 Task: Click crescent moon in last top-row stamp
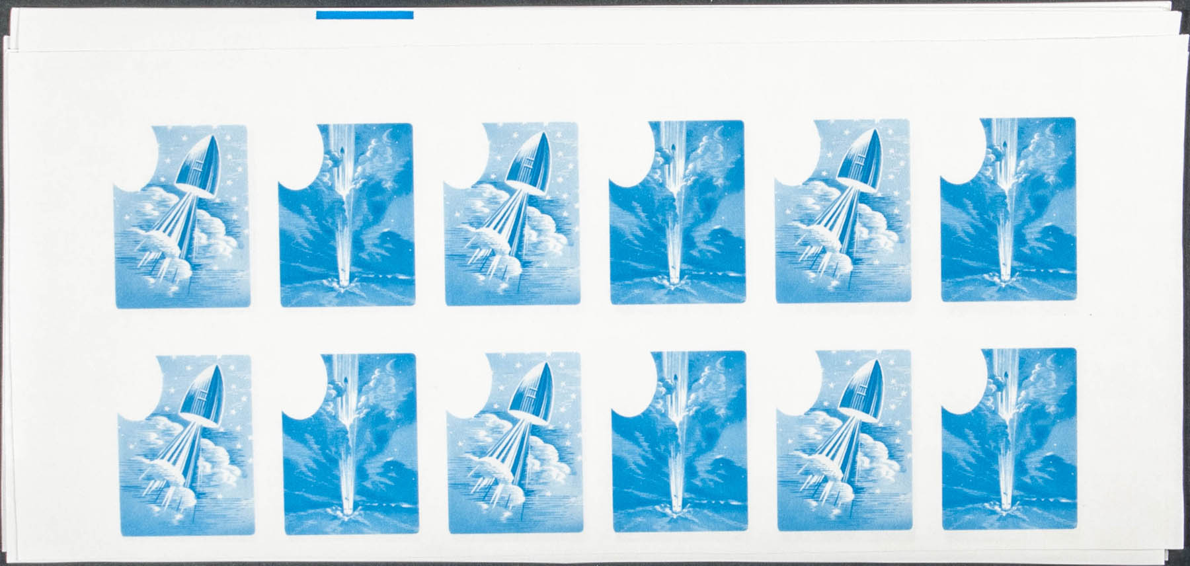1055,134
